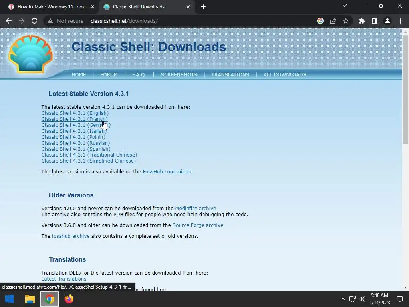
Task: Open the Chrome three-dot menu
Action: (x=400, y=21)
